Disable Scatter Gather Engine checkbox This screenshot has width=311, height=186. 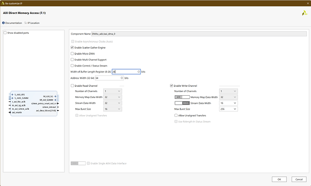click(72, 48)
